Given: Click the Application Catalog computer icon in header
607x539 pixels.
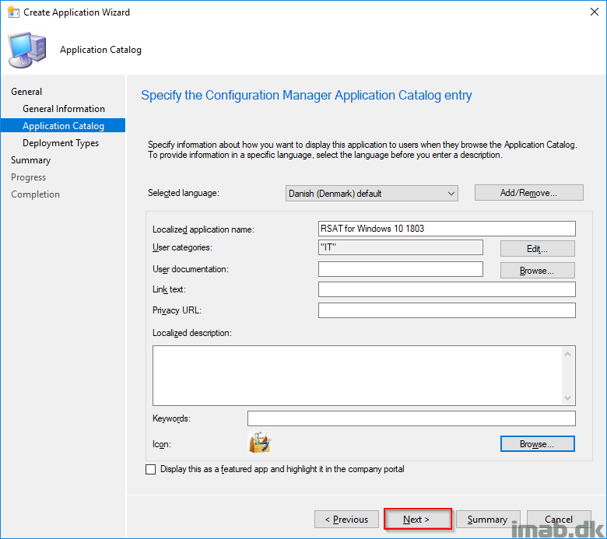Looking at the screenshot, I should tap(27, 50).
